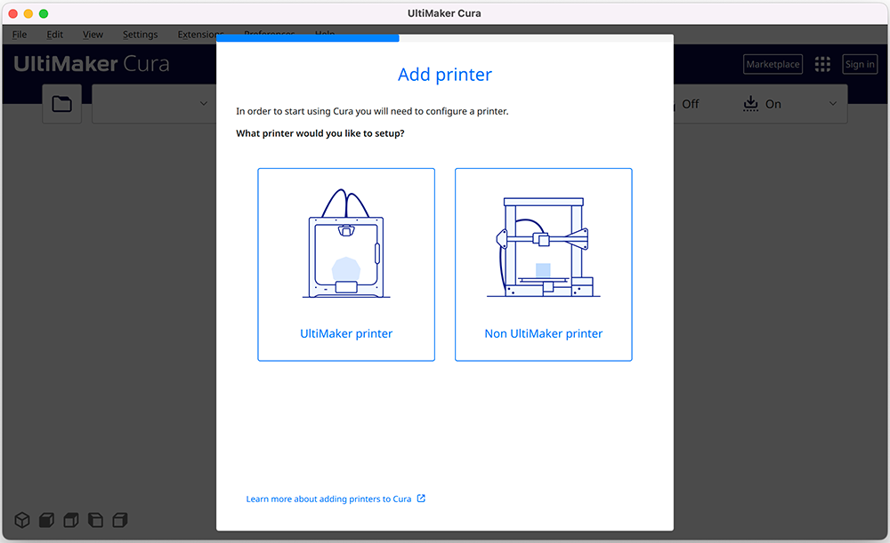Open the Extensions menu
This screenshot has height=543, width=890.
tap(199, 34)
